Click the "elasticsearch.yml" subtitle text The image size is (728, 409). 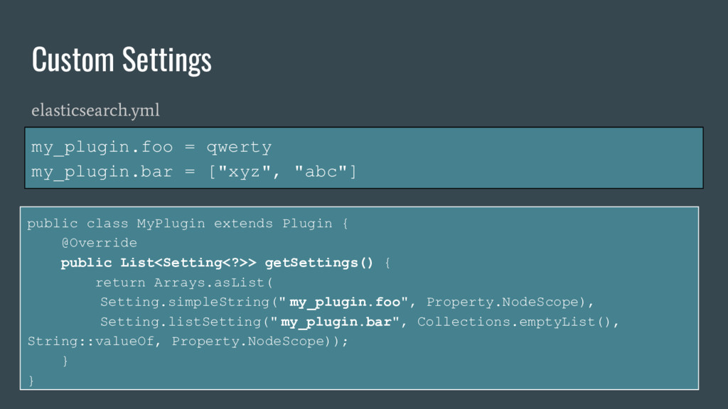(x=95, y=111)
